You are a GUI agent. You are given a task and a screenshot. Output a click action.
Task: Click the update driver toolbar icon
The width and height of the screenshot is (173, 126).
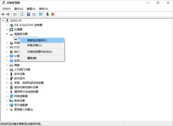48,14
